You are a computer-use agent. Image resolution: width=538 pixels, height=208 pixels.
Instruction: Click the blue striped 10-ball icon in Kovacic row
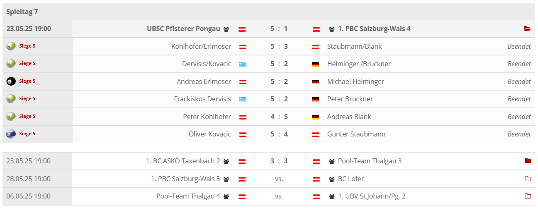(x=11, y=134)
